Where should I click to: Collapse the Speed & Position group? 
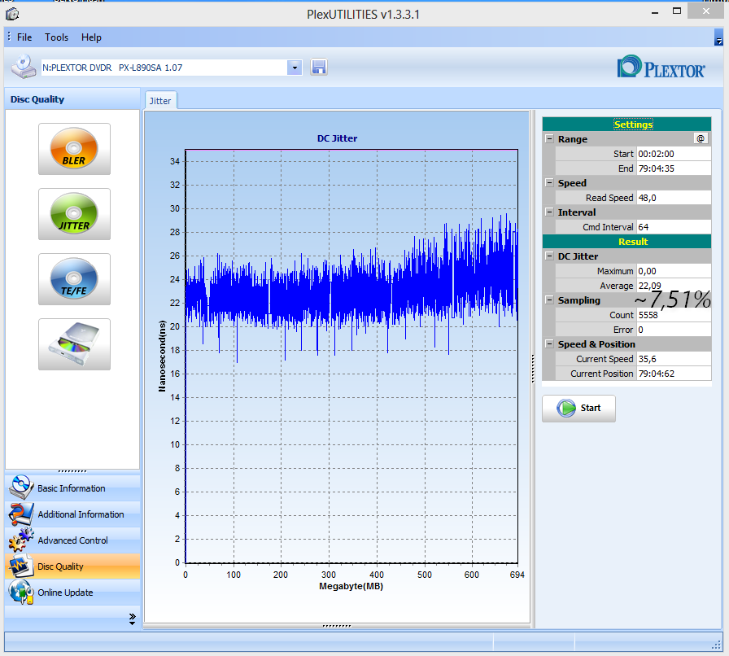(549, 343)
